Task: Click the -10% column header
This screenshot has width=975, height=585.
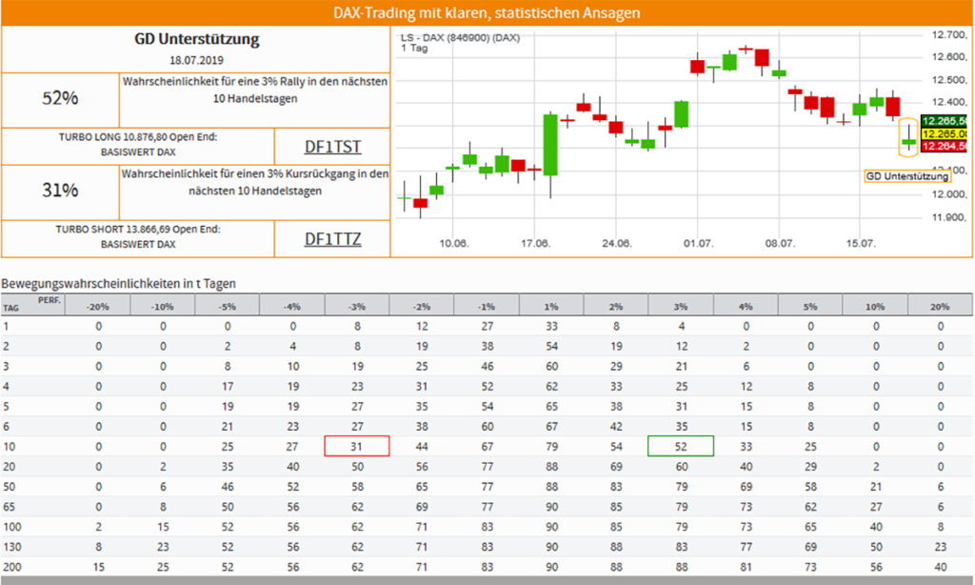Action: click(x=162, y=306)
